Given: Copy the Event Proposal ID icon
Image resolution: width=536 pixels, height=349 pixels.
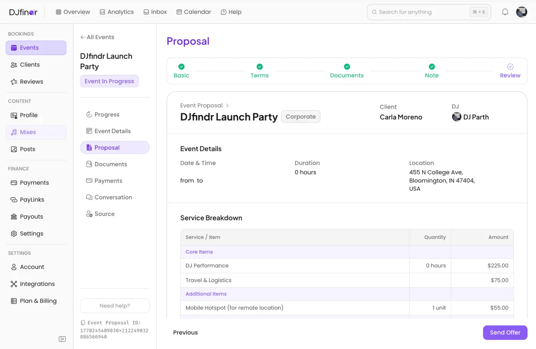Looking at the screenshot, I should point(83,323).
